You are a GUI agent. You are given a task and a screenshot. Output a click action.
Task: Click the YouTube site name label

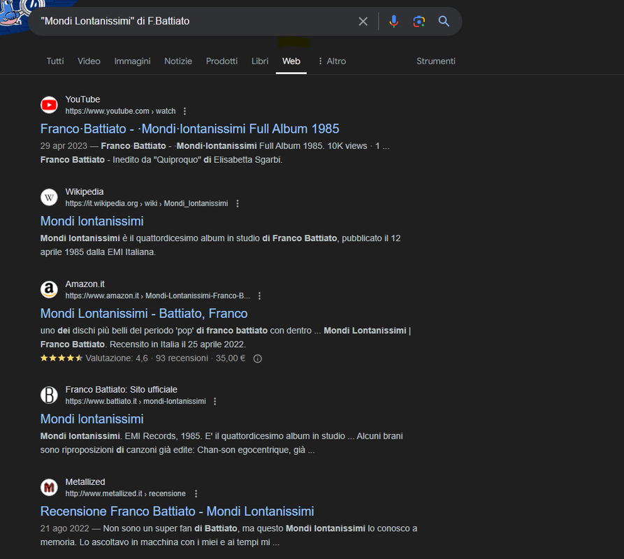point(82,99)
